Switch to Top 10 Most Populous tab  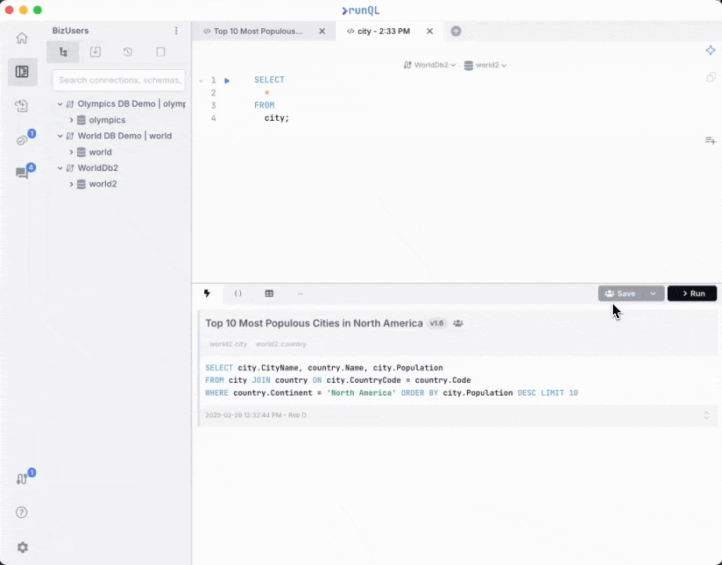pos(257,31)
